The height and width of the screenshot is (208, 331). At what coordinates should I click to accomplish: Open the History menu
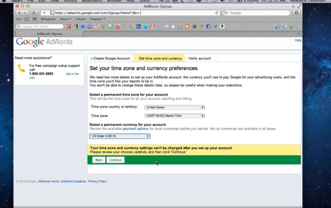pos(70,1)
